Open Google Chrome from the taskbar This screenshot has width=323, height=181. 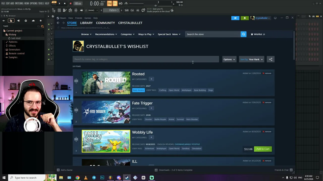(77, 178)
